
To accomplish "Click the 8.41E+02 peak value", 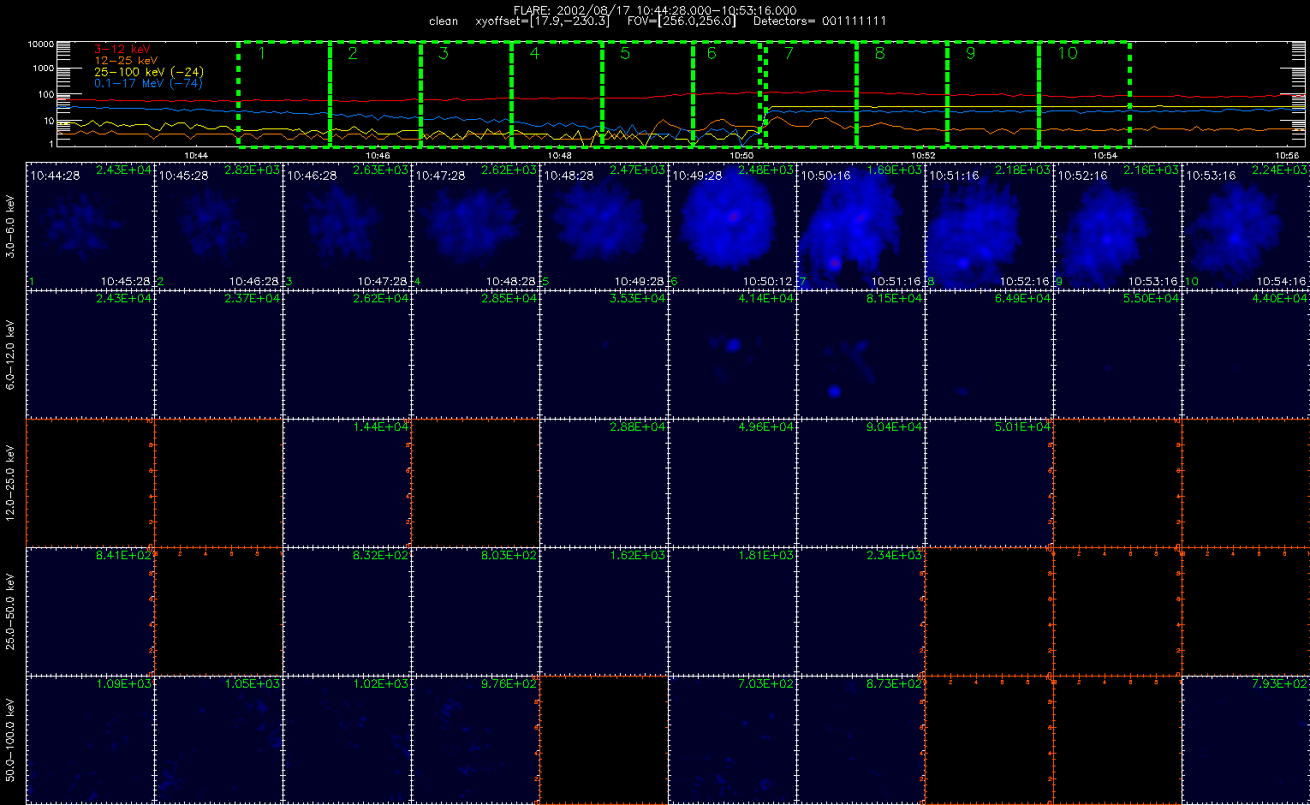I will pyautogui.click(x=126, y=555).
